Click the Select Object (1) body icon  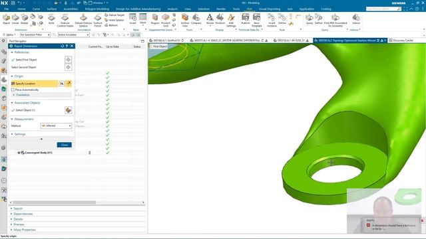(68, 110)
